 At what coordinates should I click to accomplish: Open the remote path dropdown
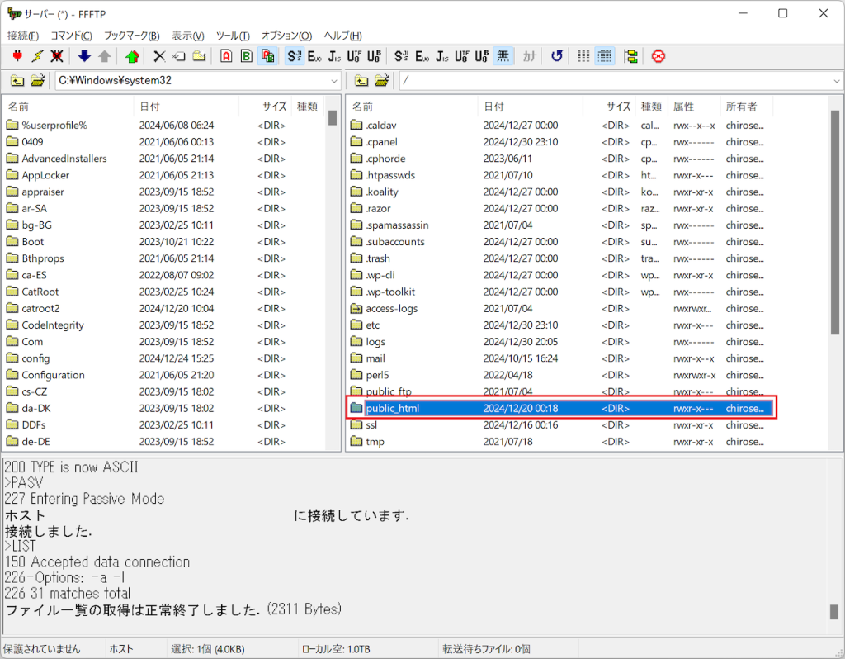pos(835,81)
